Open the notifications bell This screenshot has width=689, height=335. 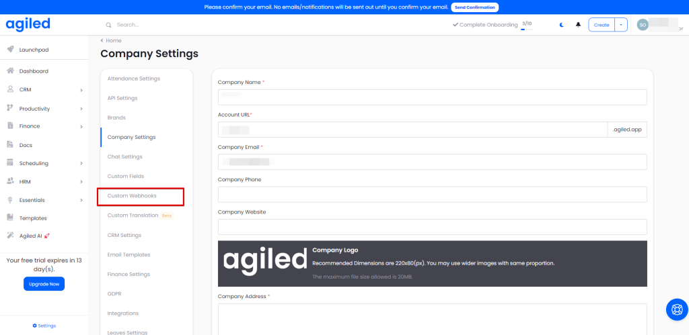pyautogui.click(x=578, y=25)
